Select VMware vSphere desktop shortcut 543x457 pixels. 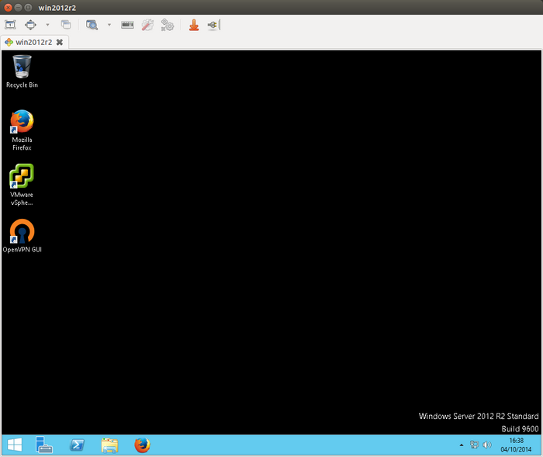[22, 185]
